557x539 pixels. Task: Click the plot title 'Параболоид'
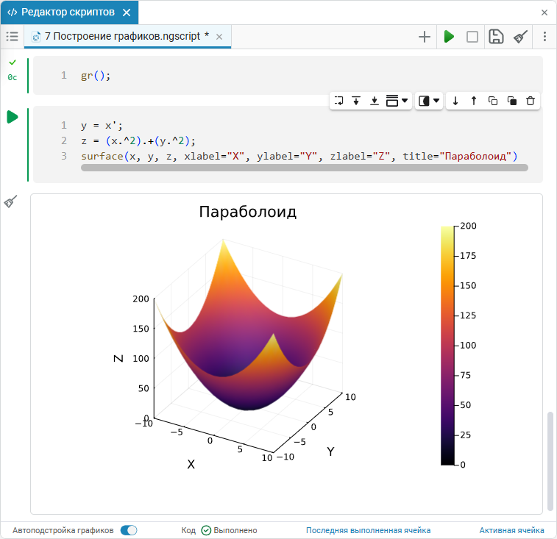[x=247, y=212]
